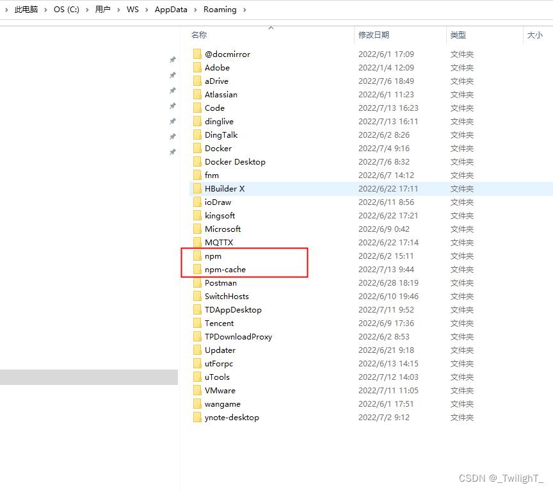
Task: Select the uTools folder name
Action: tap(217, 377)
